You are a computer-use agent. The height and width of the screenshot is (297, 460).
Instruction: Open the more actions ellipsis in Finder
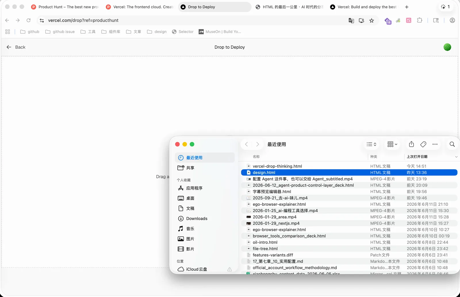coord(435,144)
